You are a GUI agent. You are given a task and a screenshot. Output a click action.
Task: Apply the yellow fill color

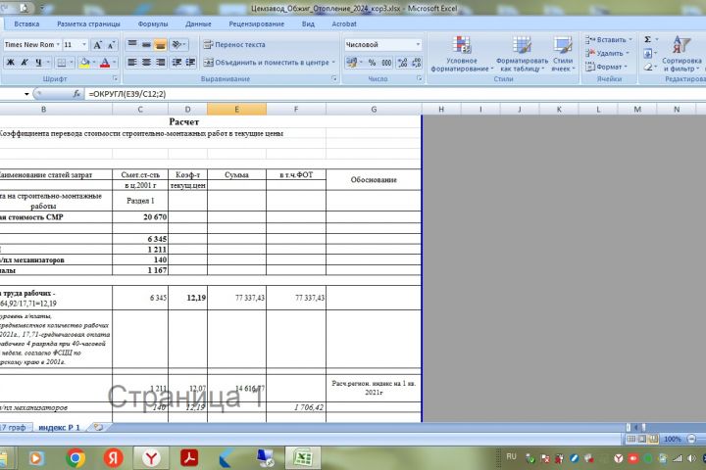[x=84, y=63]
